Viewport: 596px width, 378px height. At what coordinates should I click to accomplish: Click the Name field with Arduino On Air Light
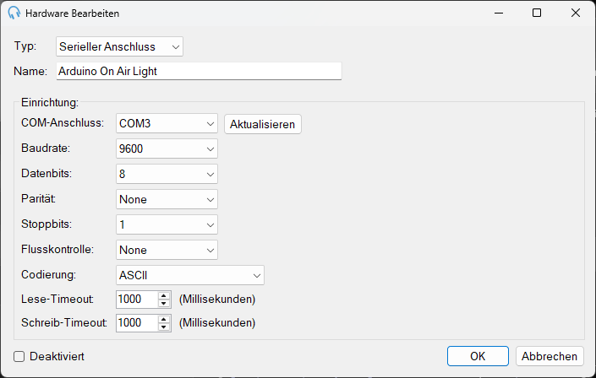coord(199,71)
